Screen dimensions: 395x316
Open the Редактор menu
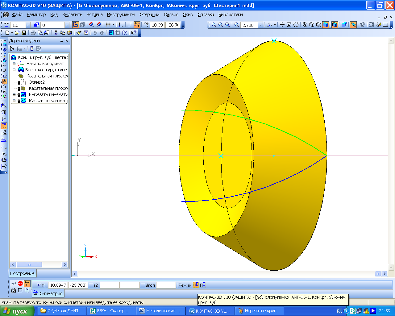tap(36, 15)
